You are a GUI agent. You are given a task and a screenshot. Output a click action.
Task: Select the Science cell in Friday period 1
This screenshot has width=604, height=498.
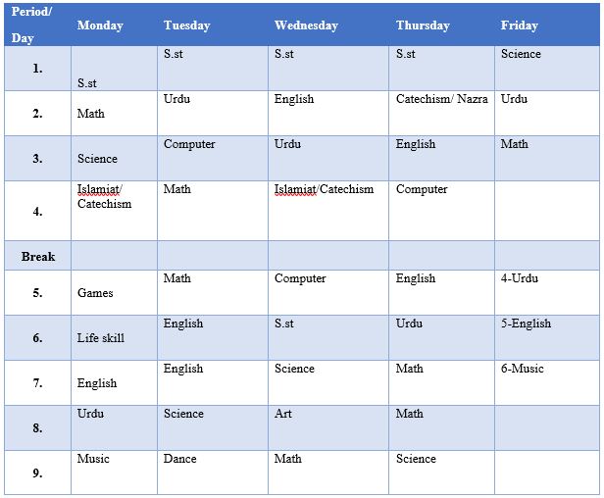(547, 69)
